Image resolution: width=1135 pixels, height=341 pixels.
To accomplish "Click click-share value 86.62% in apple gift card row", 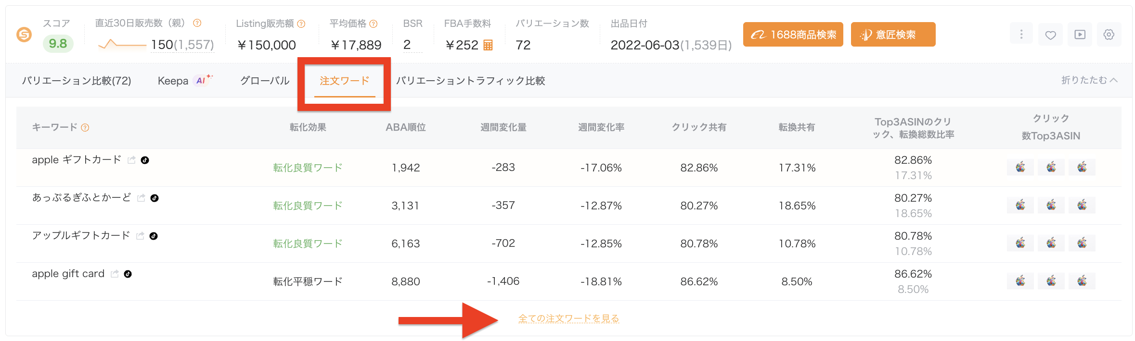I will pyautogui.click(x=699, y=281).
